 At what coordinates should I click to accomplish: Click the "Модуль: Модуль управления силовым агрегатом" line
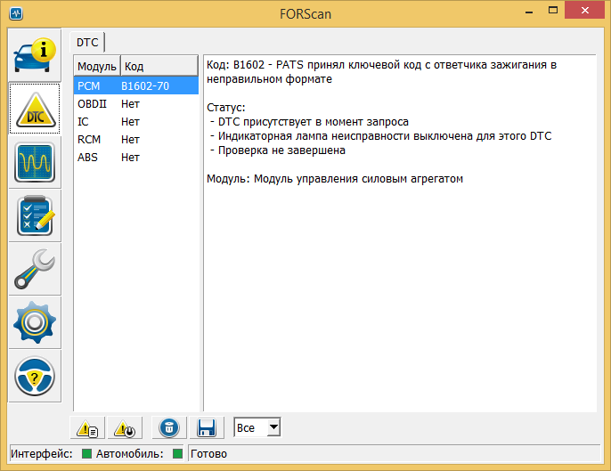pyautogui.click(x=335, y=179)
